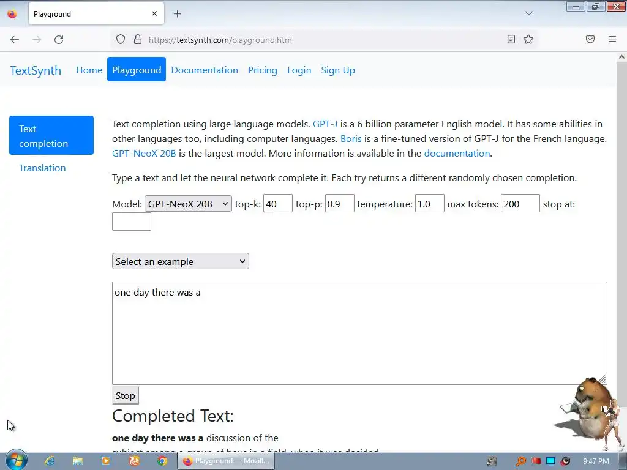Click the address bar URL
The image size is (627, 470).
tap(221, 40)
